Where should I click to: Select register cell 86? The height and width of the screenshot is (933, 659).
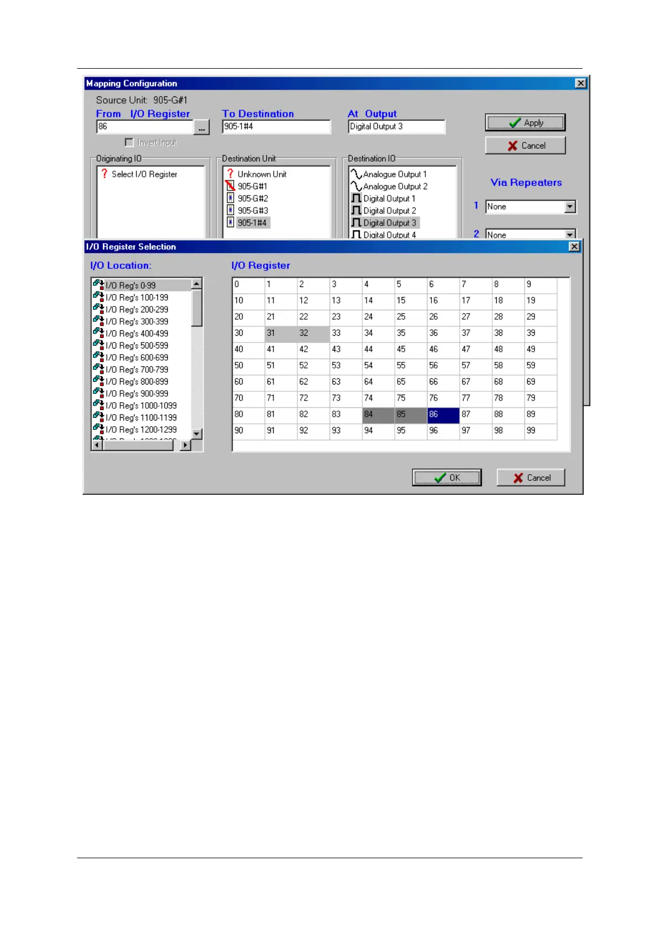[x=443, y=414]
